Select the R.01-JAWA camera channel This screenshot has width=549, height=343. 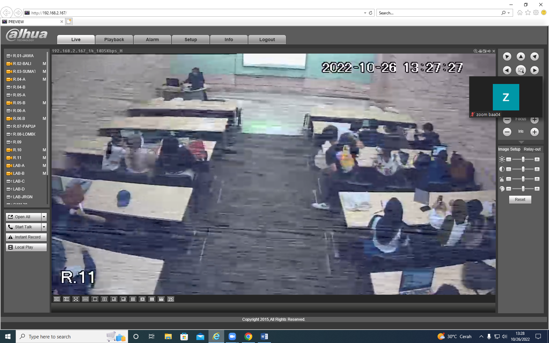click(x=23, y=56)
